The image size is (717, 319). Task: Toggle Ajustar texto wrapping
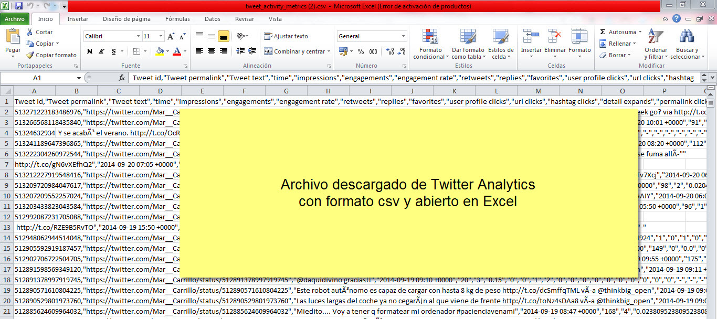tap(286, 36)
